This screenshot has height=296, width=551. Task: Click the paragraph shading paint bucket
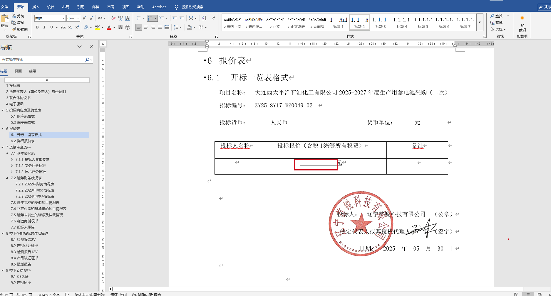coord(189,27)
